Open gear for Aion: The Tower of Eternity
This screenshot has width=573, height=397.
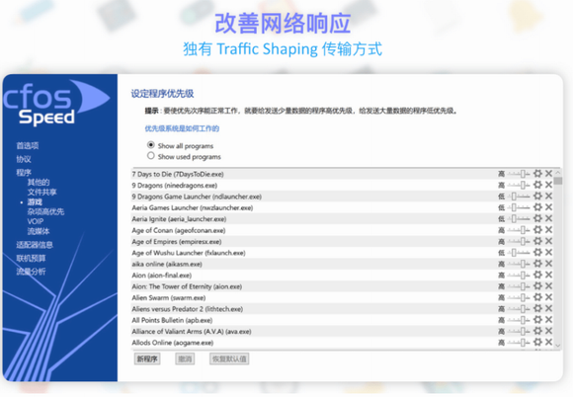click(537, 286)
